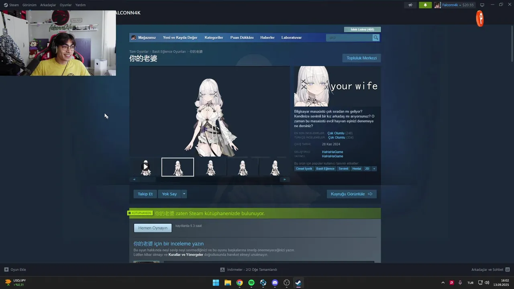Open USD/JPY widget in taskbar
Image resolution: width=514 pixels, height=289 pixels.
[15, 283]
